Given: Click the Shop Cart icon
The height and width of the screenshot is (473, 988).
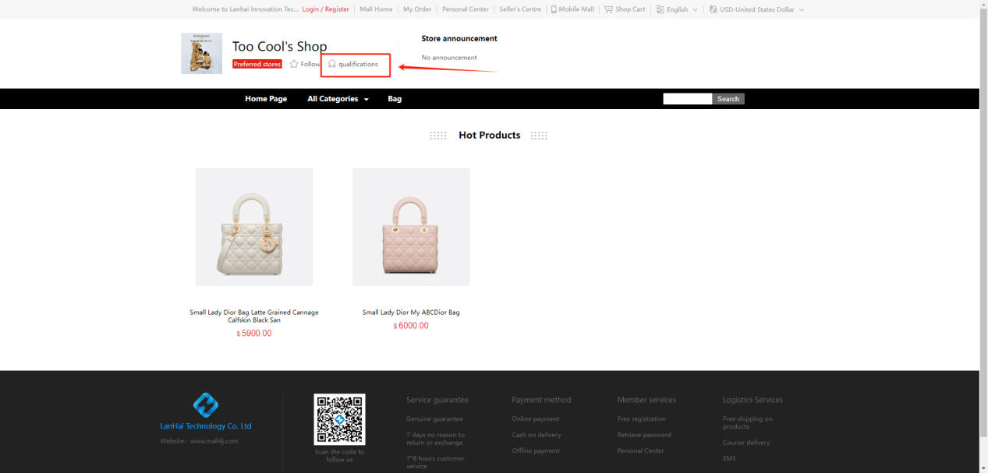Looking at the screenshot, I should [608, 9].
